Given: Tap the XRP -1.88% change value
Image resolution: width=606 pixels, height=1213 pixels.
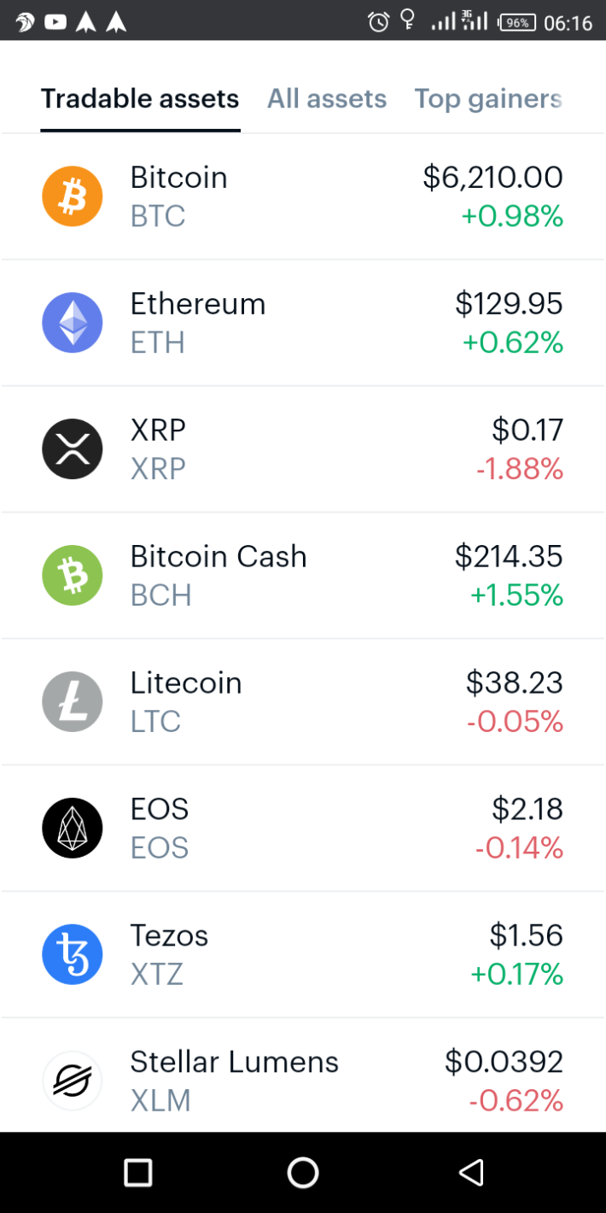Looking at the screenshot, I should [519, 469].
